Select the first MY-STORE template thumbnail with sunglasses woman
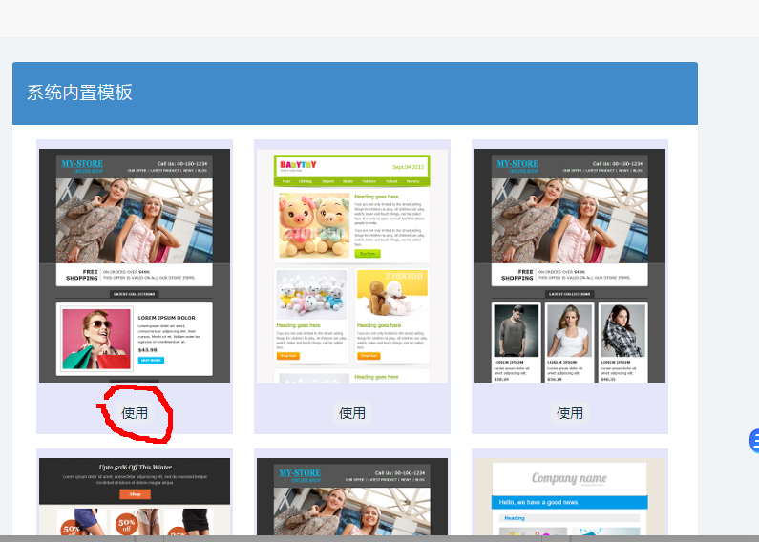Screen dimensions: 759x542 [x=135, y=265]
